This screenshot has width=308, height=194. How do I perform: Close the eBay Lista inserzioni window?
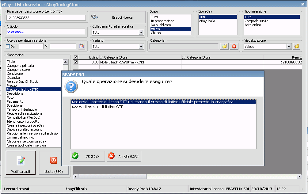click(303, 4)
